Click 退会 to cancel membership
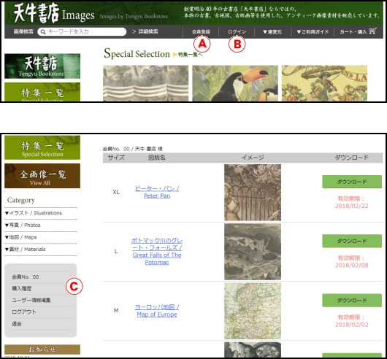The image size is (387, 359). (x=17, y=324)
